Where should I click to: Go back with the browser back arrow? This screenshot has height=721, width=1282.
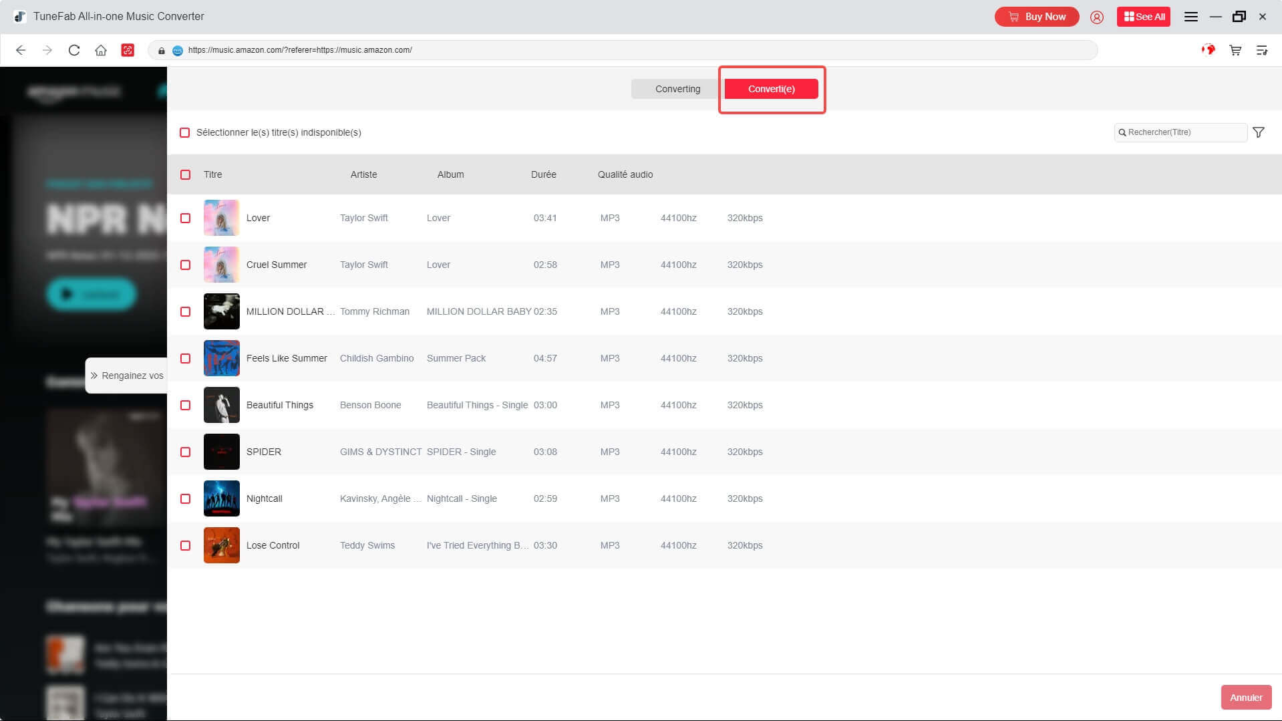point(21,50)
